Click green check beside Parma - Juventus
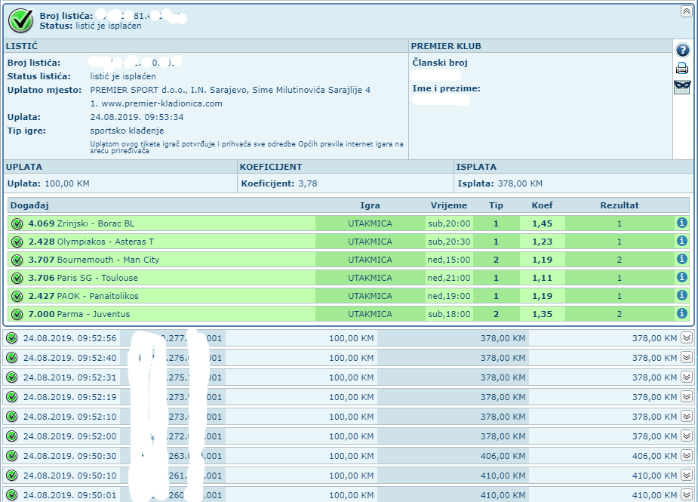Screen dimensions: 698x502 (17, 314)
